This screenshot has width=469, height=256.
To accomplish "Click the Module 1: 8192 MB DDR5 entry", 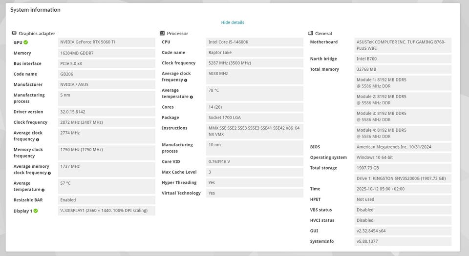I will coord(403,83).
